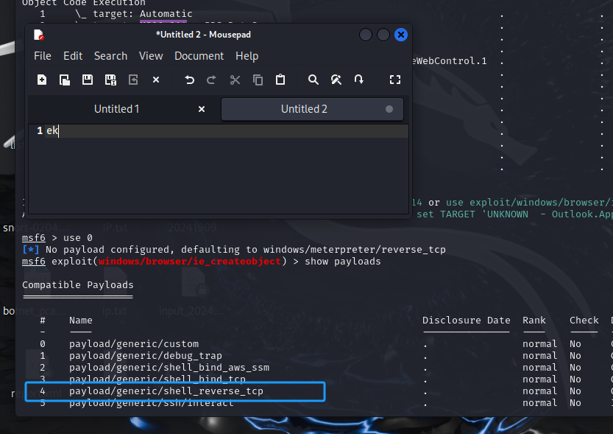Click payload/generic/custom in terminal
613x434 pixels.
134,344
